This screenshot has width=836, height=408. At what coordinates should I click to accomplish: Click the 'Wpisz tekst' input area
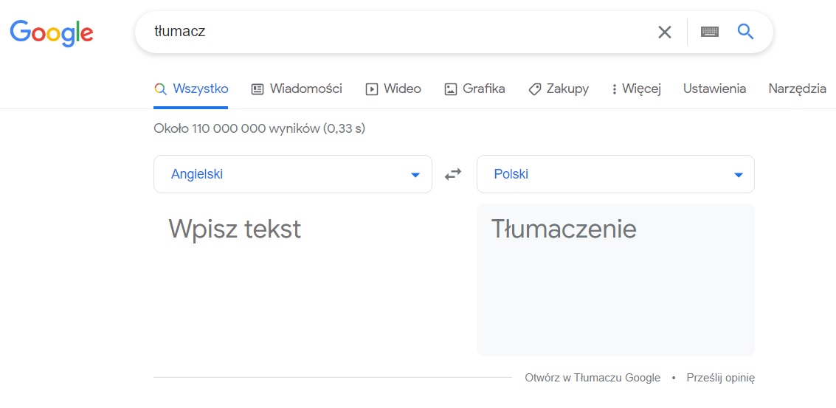[x=293, y=280]
